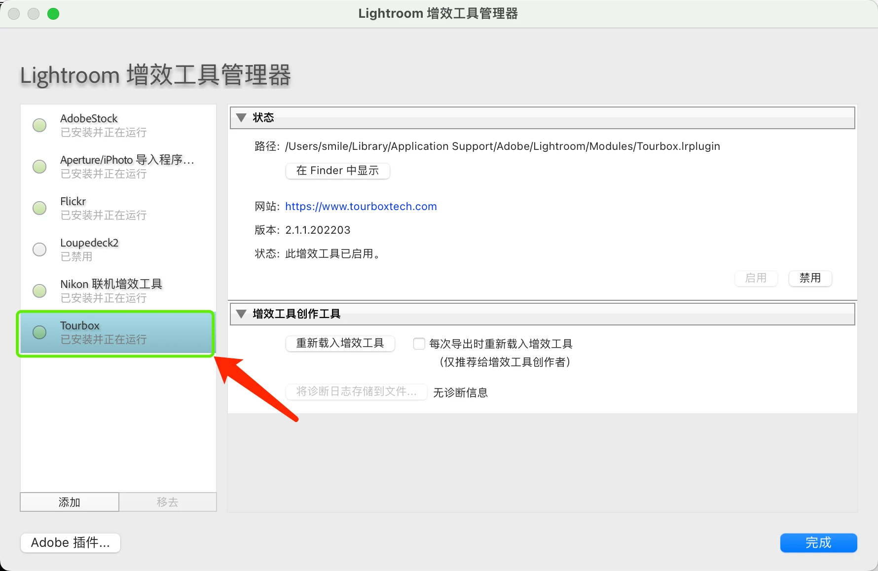Click the blue 完成 button
The height and width of the screenshot is (571, 878).
click(819, 543)
